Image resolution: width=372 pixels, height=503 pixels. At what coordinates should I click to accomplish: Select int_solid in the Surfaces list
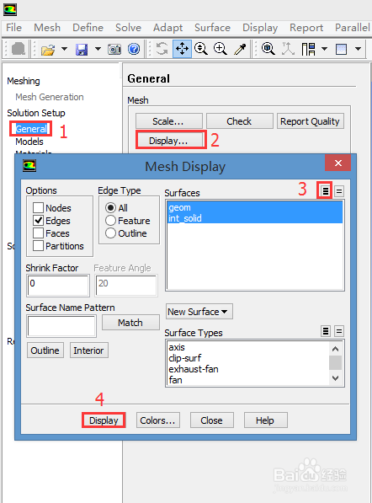pos(255,218)
